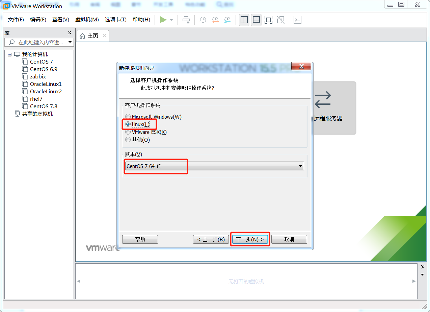
Task: Click the home icon on 主页 tab
Action: [82, 36]
